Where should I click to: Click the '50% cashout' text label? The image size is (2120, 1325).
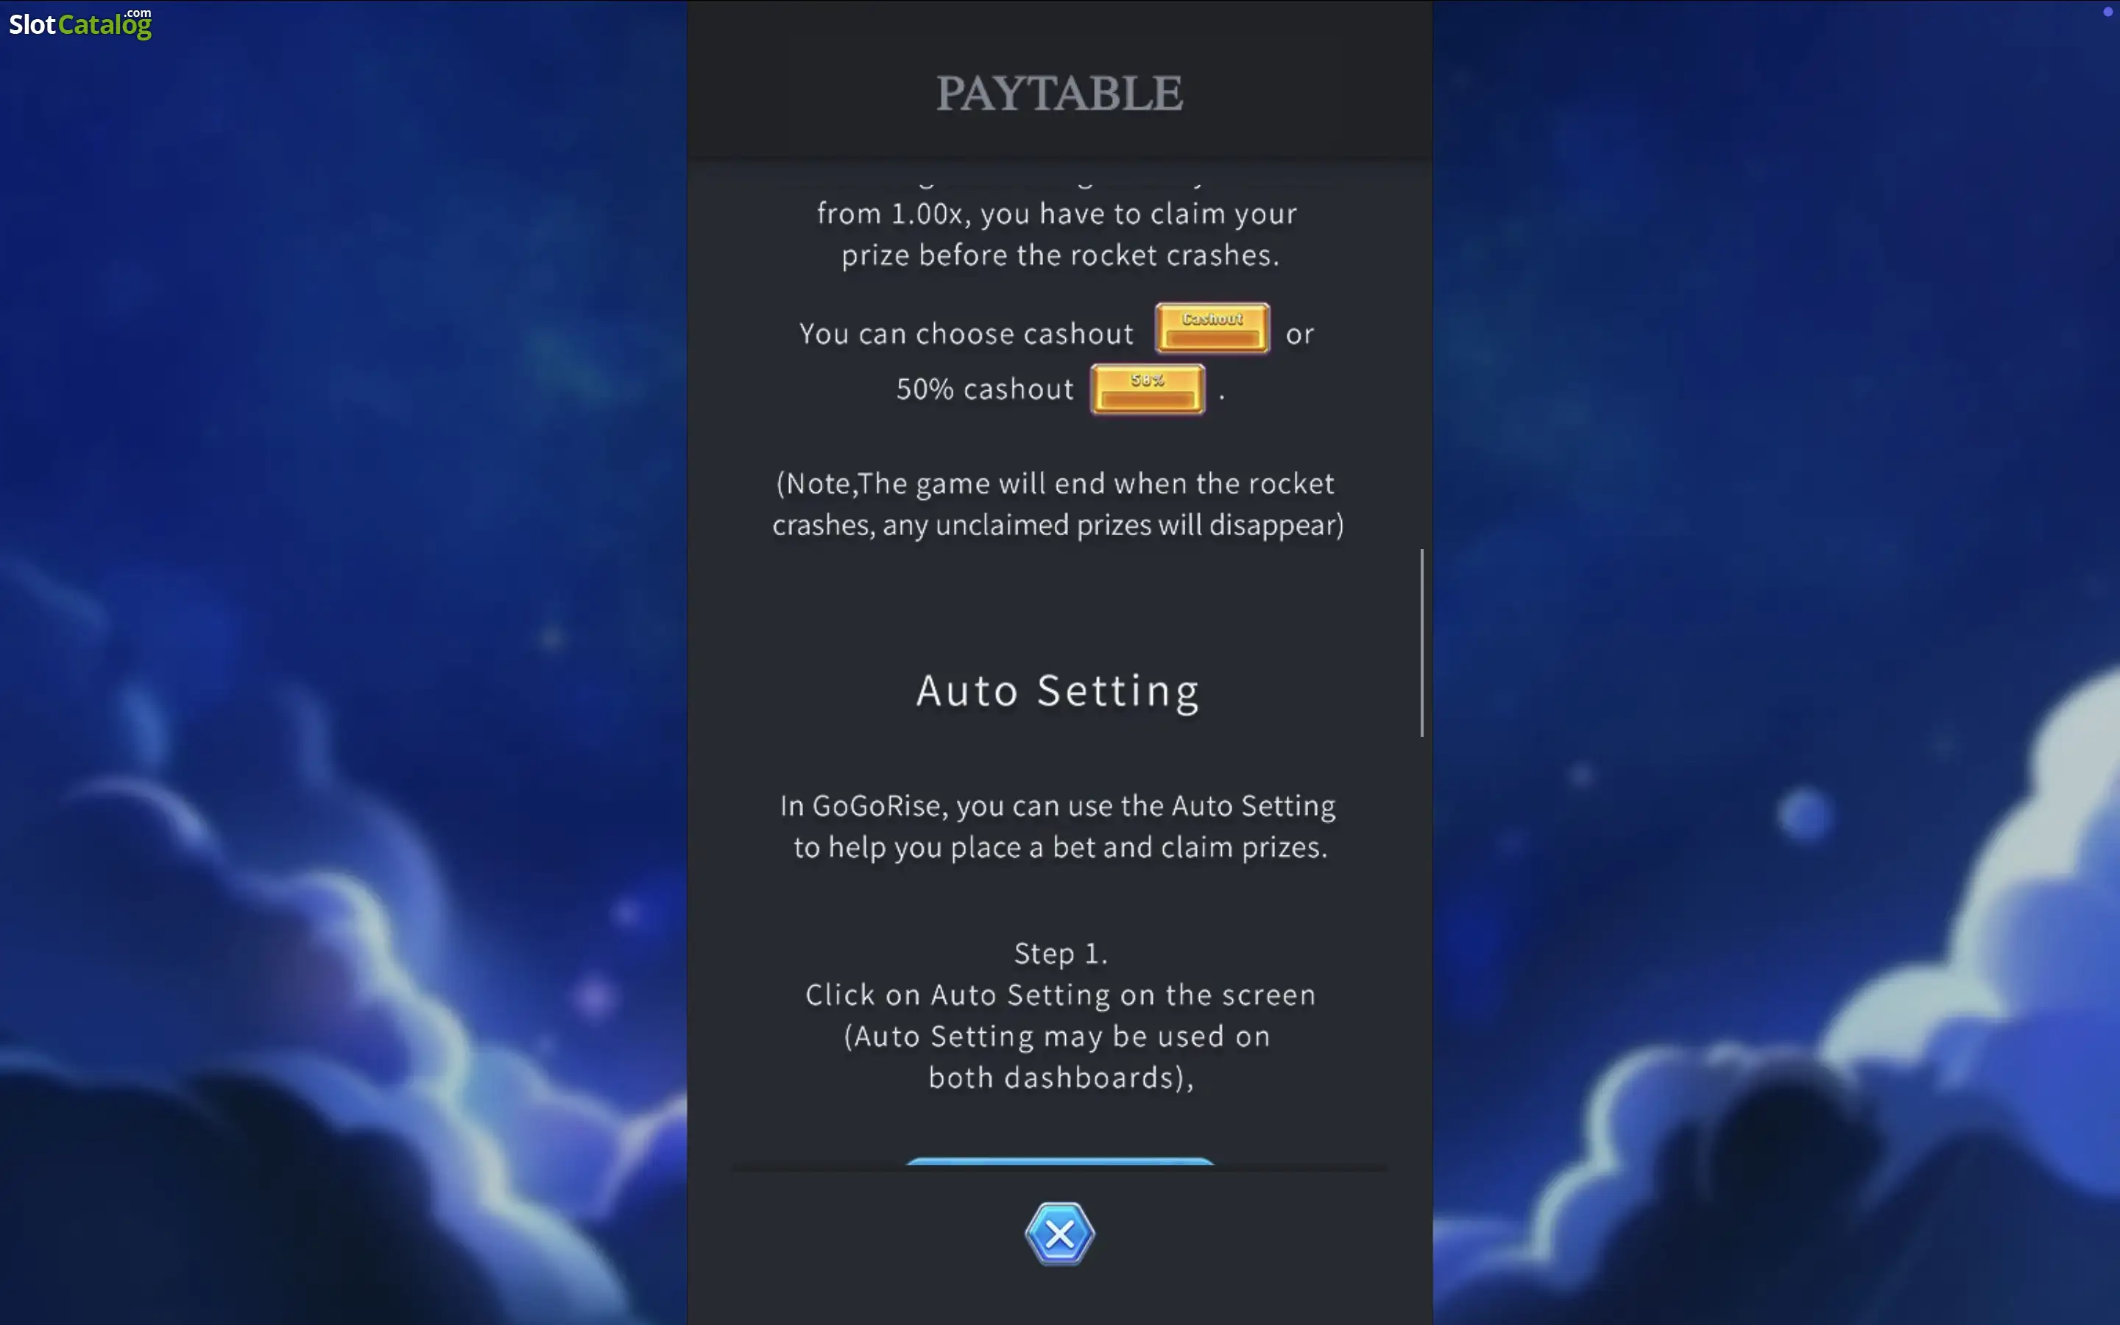(985, 389)
